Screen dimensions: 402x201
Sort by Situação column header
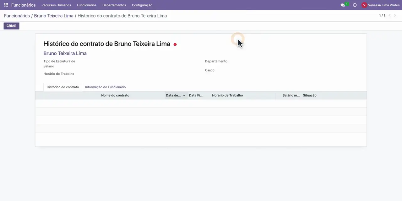pos(310,95)
